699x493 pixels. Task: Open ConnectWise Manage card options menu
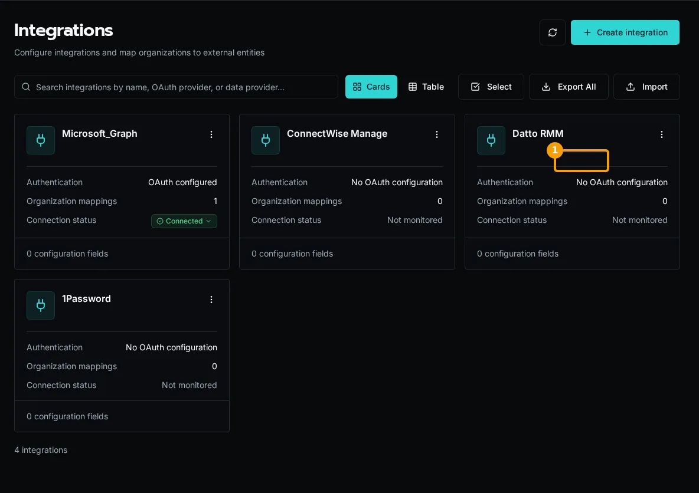click(x=436, y=134)
